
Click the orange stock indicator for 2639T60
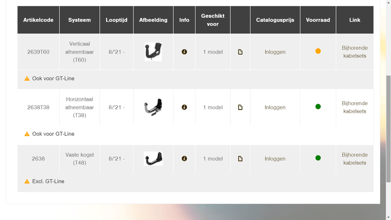[x=318, y=51]
